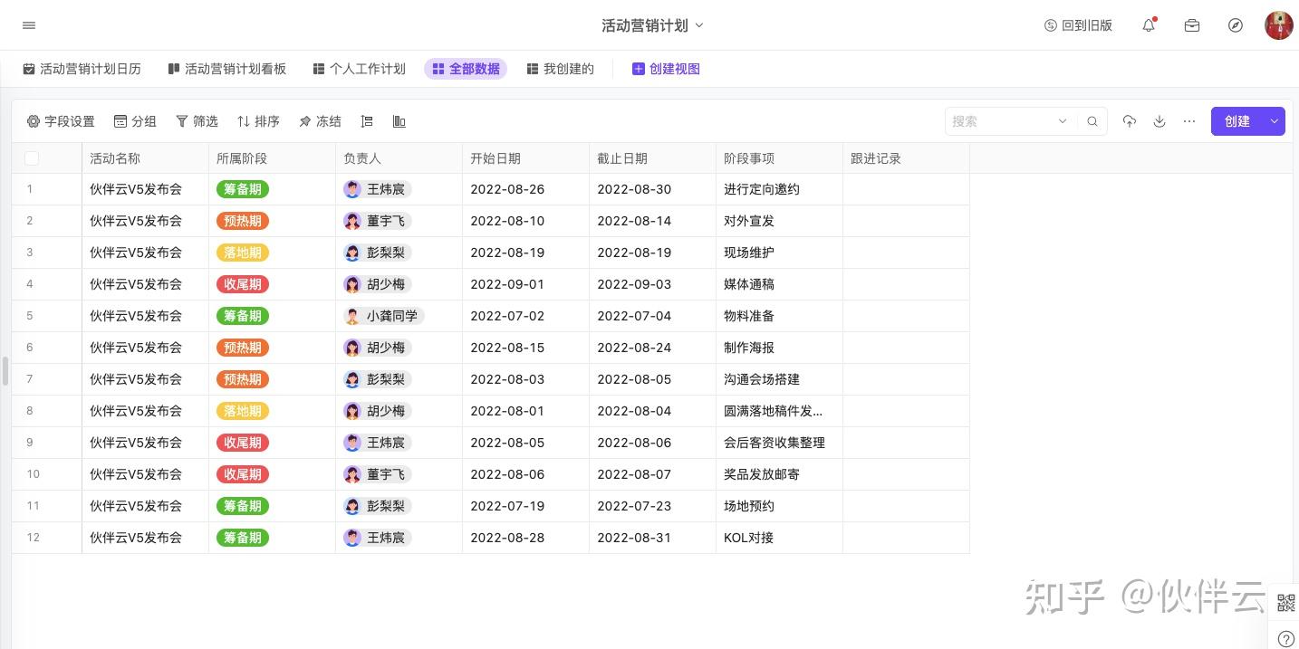Click 回到旧版 return to old version

[x=1078, y=25]
